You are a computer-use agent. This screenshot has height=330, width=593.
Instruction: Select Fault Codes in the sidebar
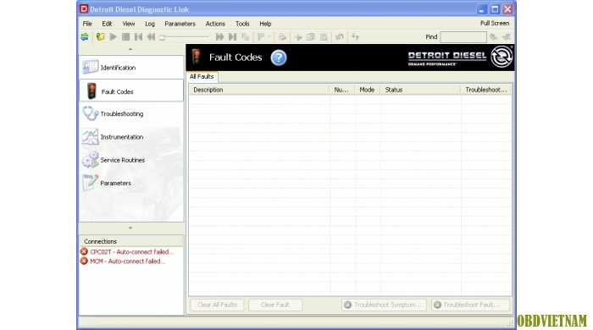pos(131,91)
